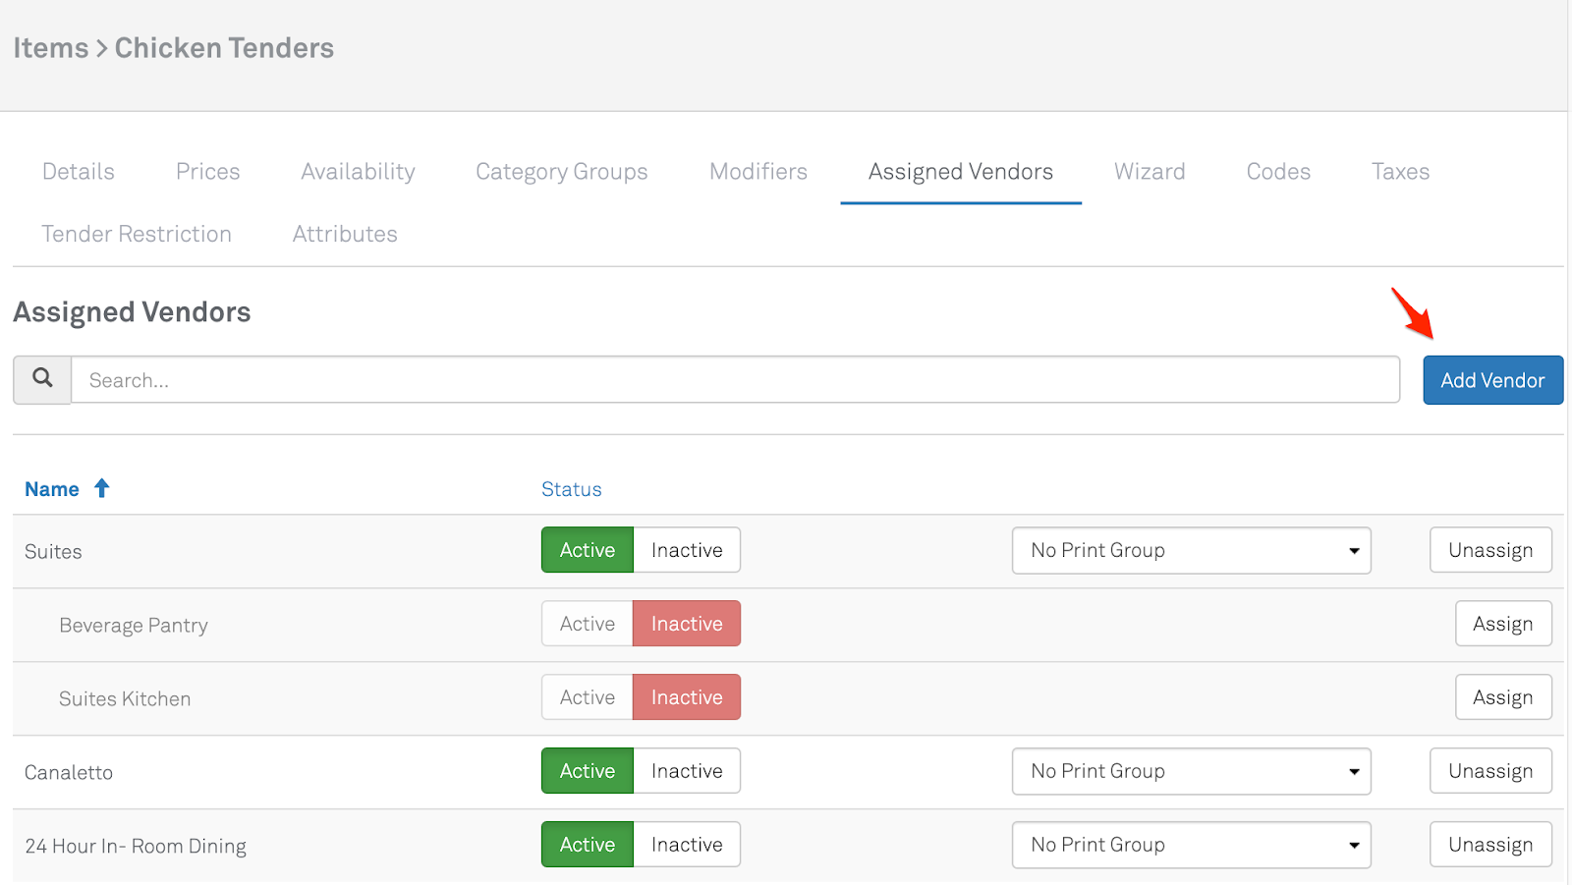Unassign the Canaletto vendor
The height and width of the screenshot is (885, 1572).
click(x=1489, y=771)
